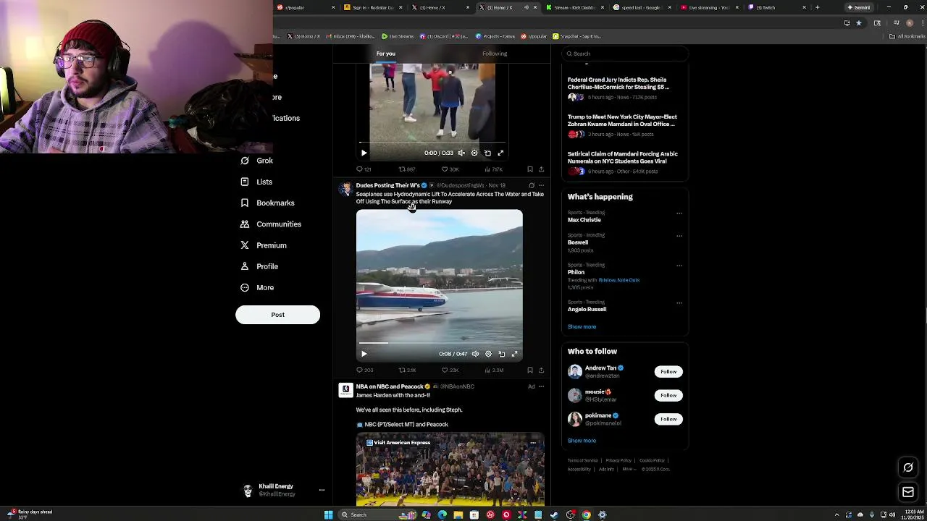
Task: Open Lists from the sidebar
Action: [x=256, y=182]
